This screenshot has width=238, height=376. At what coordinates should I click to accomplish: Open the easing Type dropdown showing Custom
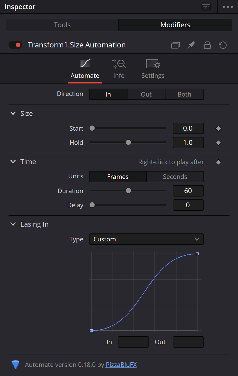(x=146, y=239)
